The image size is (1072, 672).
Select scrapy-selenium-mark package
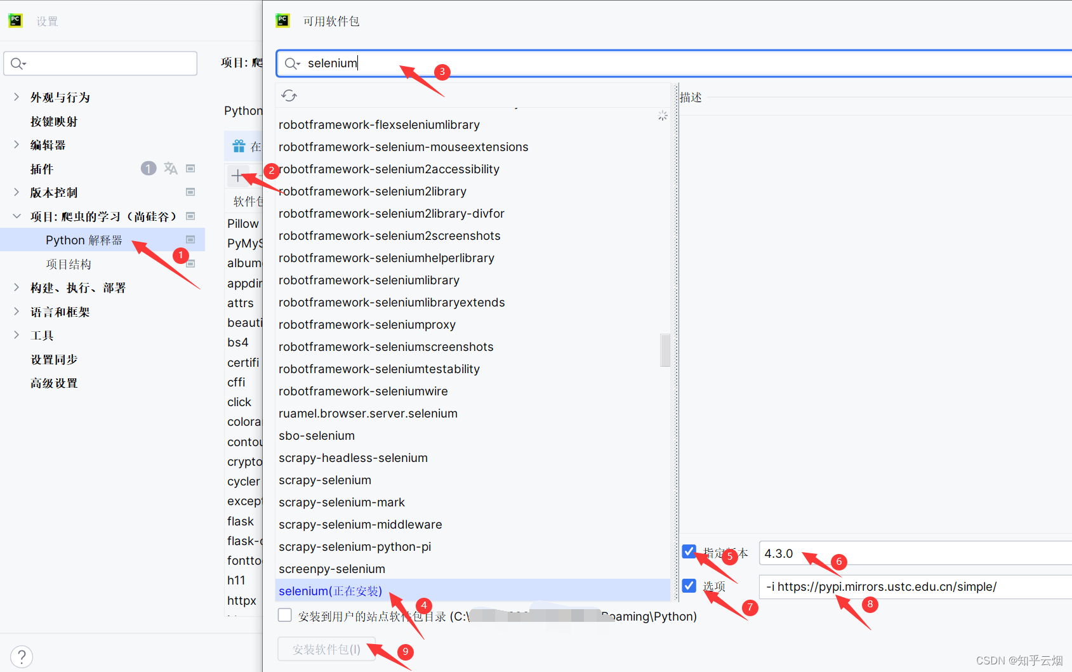tap(341, 502)
